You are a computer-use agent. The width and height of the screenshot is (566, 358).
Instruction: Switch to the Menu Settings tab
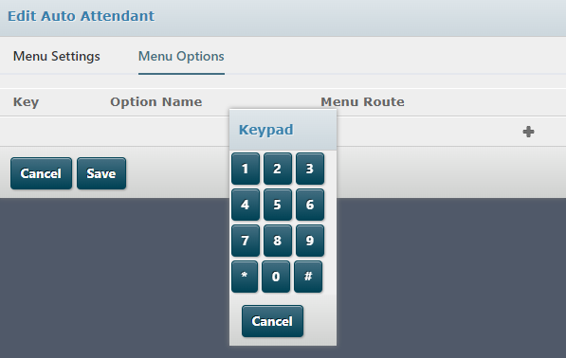57,56
